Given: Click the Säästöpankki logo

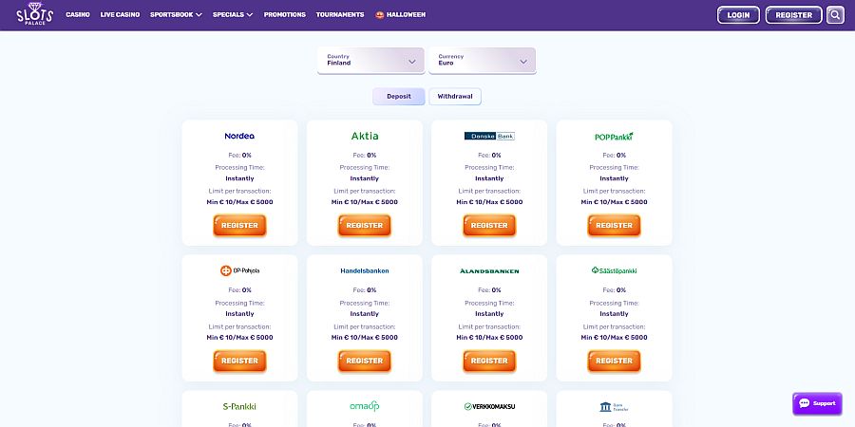Looking at the screenshot, I should [614, 270].
